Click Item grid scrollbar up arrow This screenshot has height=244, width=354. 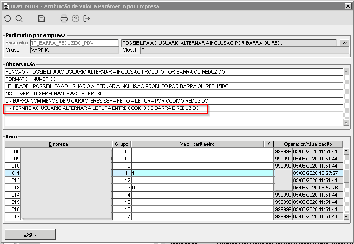[346, 151]
